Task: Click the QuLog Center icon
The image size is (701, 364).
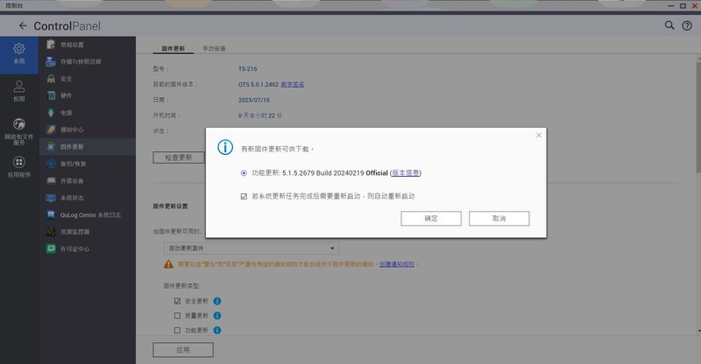Action: pos(51,215)
